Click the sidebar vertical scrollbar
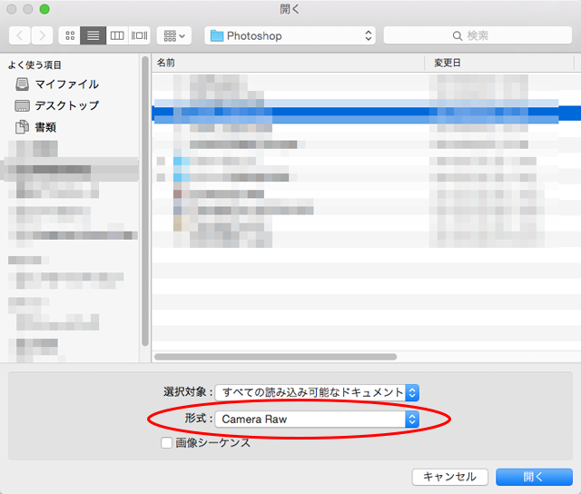Screen dimensions: 581x494 [x=145, y=201]
